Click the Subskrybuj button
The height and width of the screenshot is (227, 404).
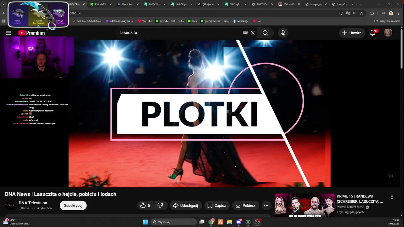point(73,206)
